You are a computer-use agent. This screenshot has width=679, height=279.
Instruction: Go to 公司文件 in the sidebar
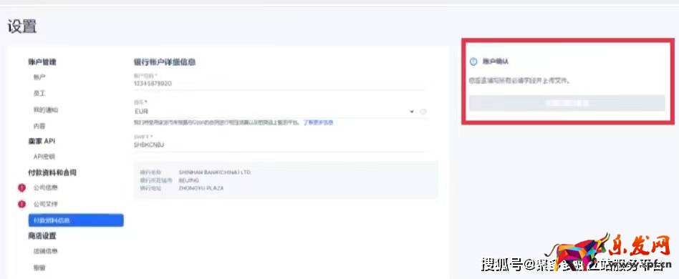45,204
